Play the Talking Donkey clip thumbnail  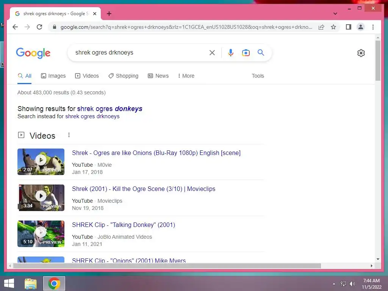tap(41, 233)
